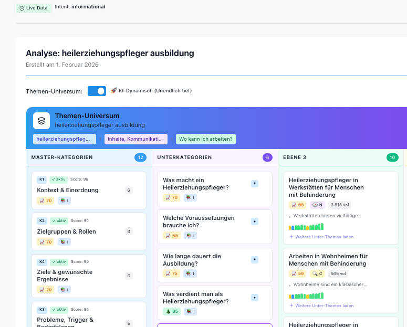
Task: Click the K2 category tag
Action: click(x=42, y=221)
